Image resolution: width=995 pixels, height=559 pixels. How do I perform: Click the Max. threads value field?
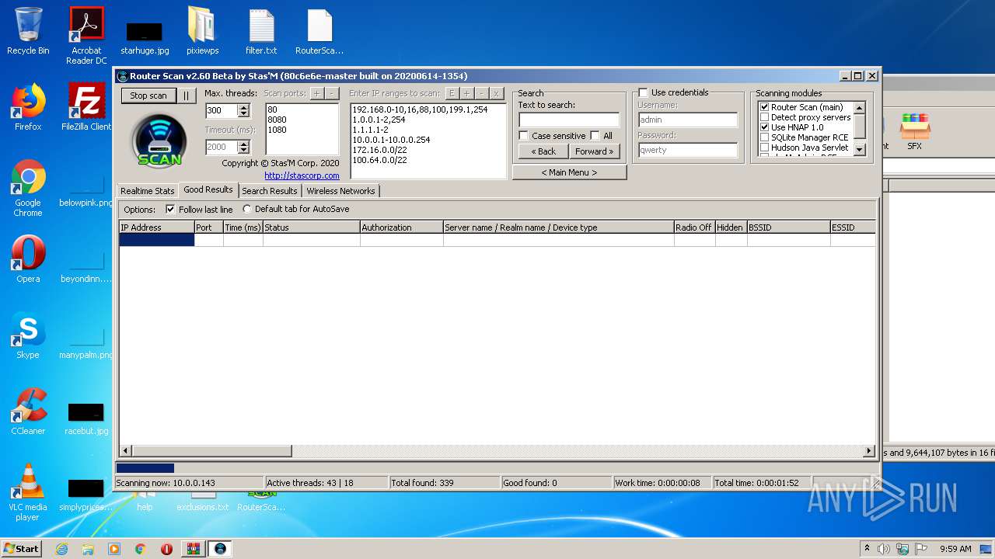click(x=222, y=111)
